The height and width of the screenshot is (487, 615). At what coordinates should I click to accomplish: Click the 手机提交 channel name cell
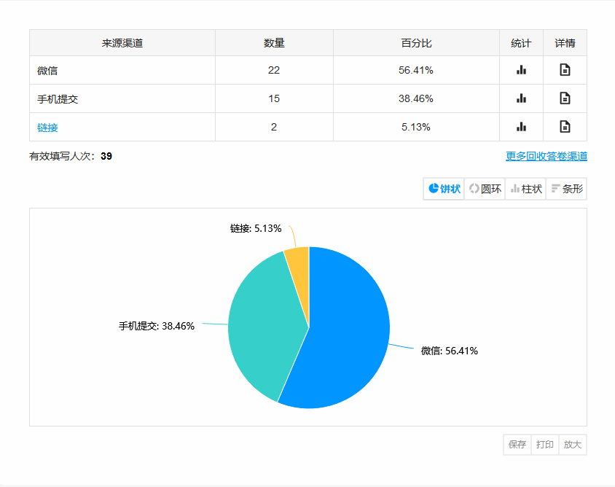122,98
